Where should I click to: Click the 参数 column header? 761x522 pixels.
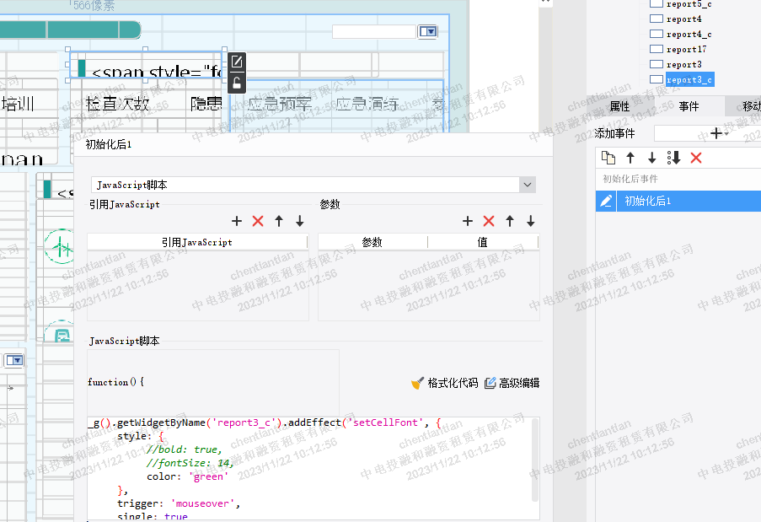372,242
